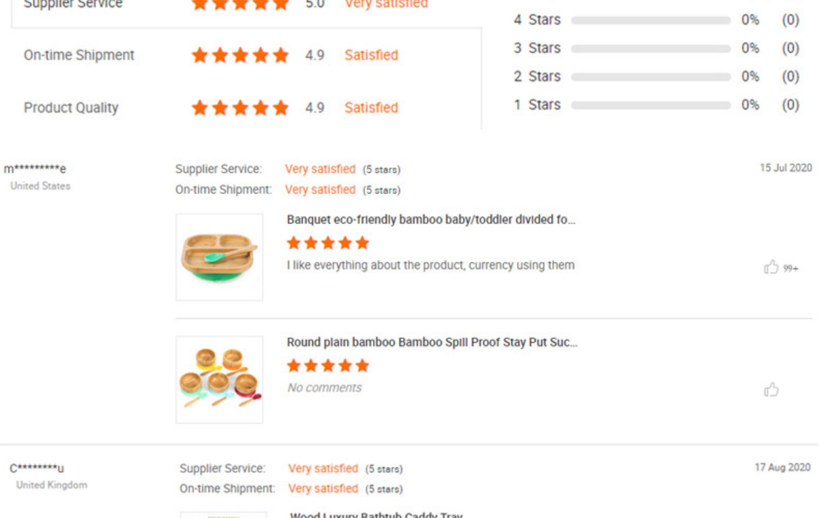Filter reviews by 2 Stars bar

pyautogui.click(x=651, y=77)
